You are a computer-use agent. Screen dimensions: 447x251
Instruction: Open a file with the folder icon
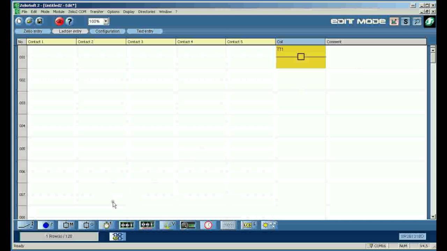(x=29, y=21)
